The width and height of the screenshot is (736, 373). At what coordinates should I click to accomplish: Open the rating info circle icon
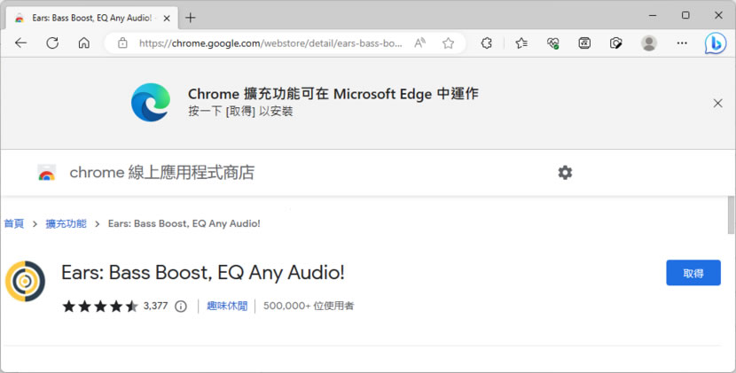[181, 307]
